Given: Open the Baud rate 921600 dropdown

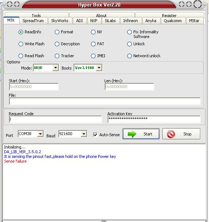Looking at the screenshot, I should pos(84,134).
